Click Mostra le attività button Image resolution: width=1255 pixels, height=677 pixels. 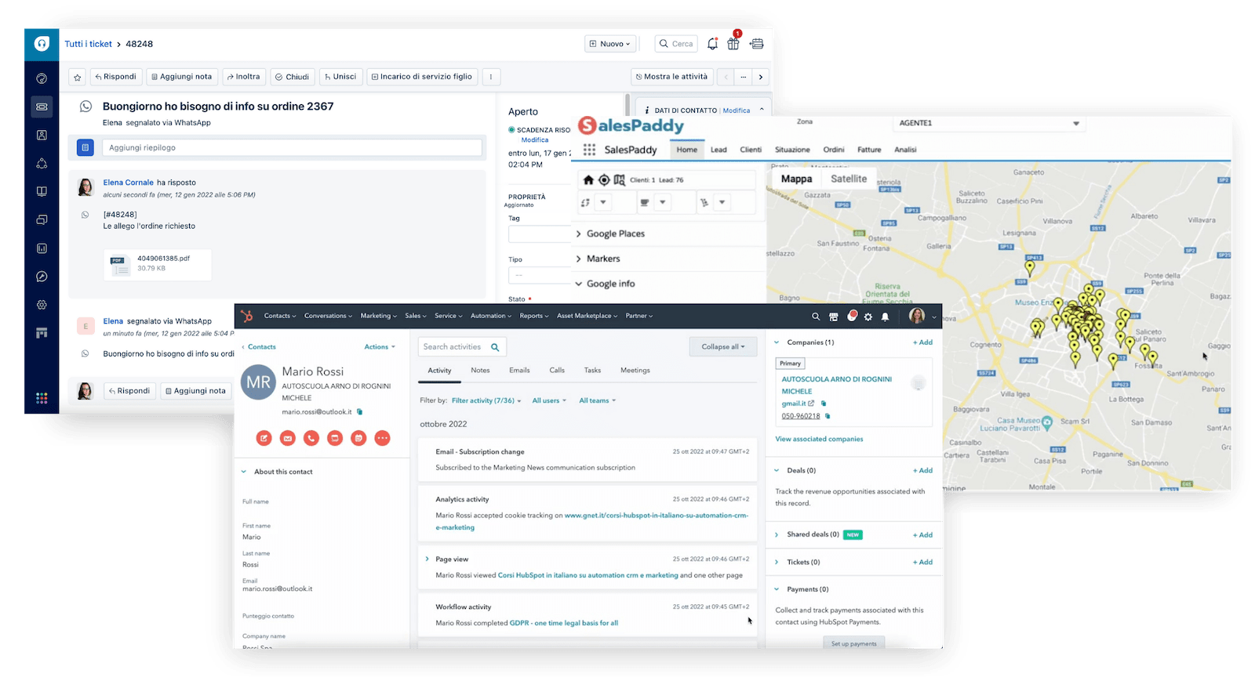(x=671, y=77)
